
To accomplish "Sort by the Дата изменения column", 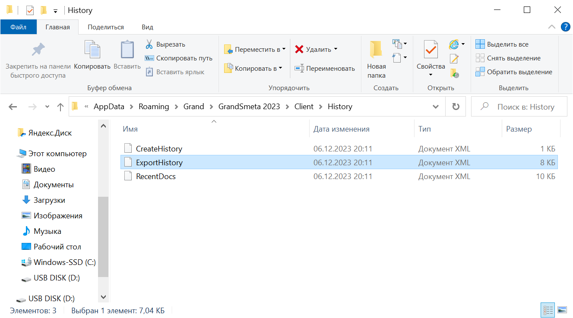I will [x=362, y=129].
